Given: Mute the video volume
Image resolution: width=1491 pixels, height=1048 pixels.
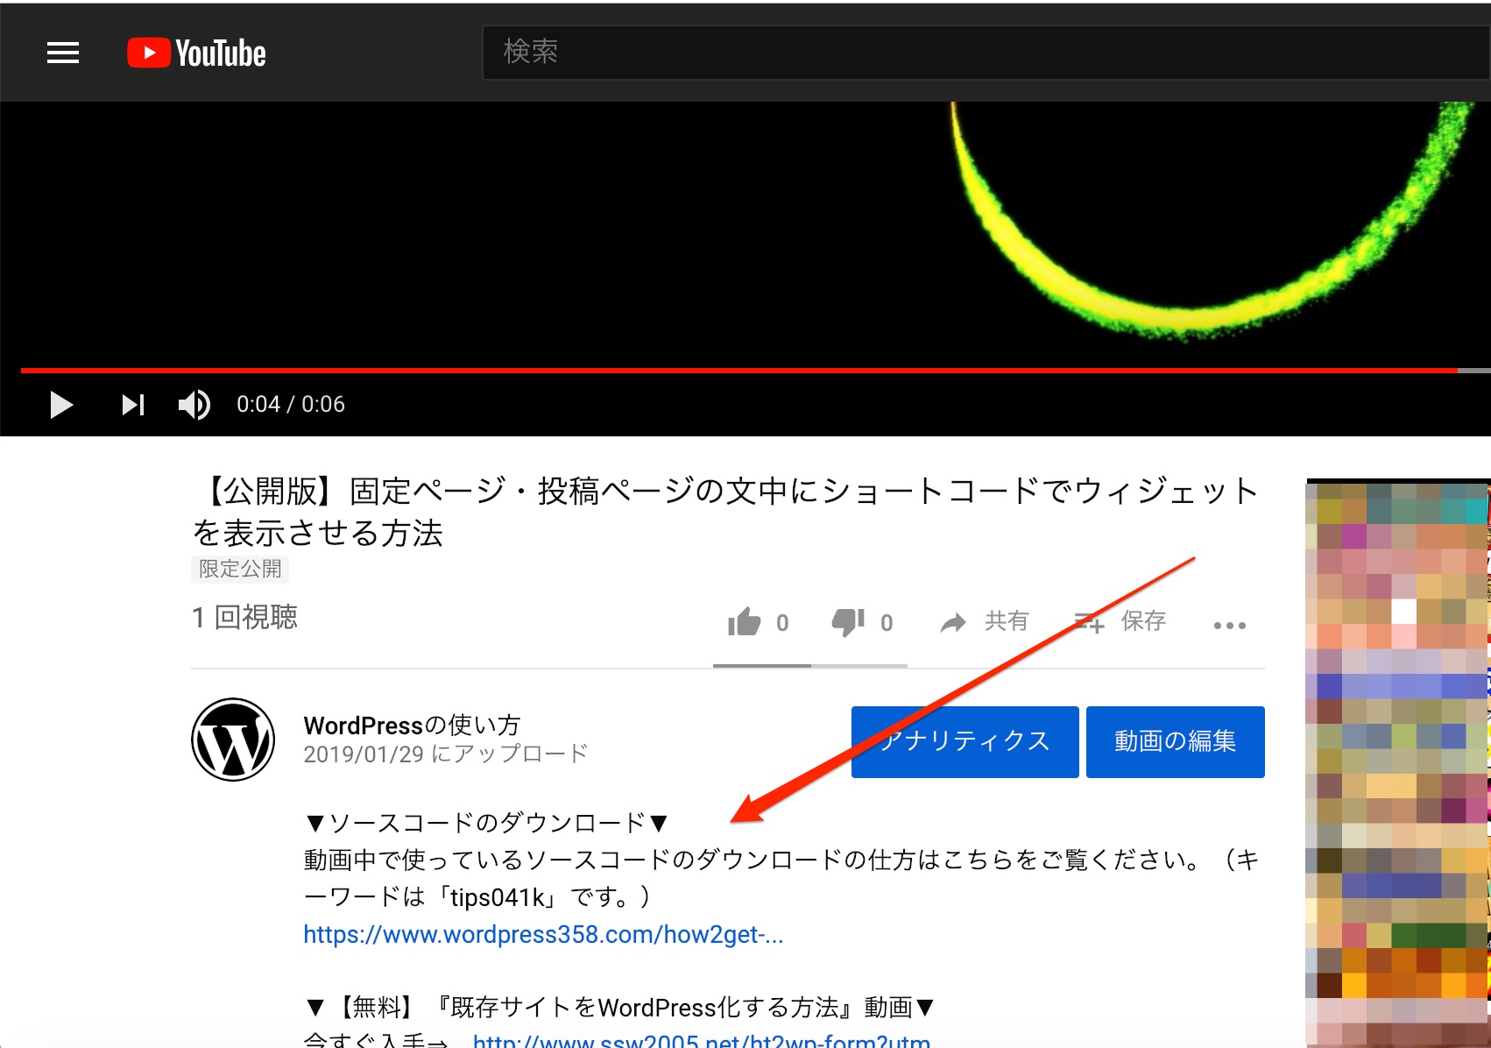Looking at the screenshot, I should [x=194, y=405].
